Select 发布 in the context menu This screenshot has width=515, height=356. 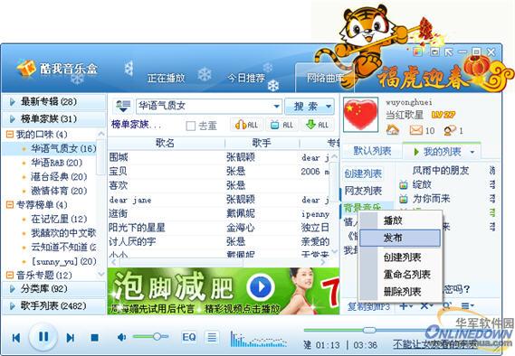[400, 238]
